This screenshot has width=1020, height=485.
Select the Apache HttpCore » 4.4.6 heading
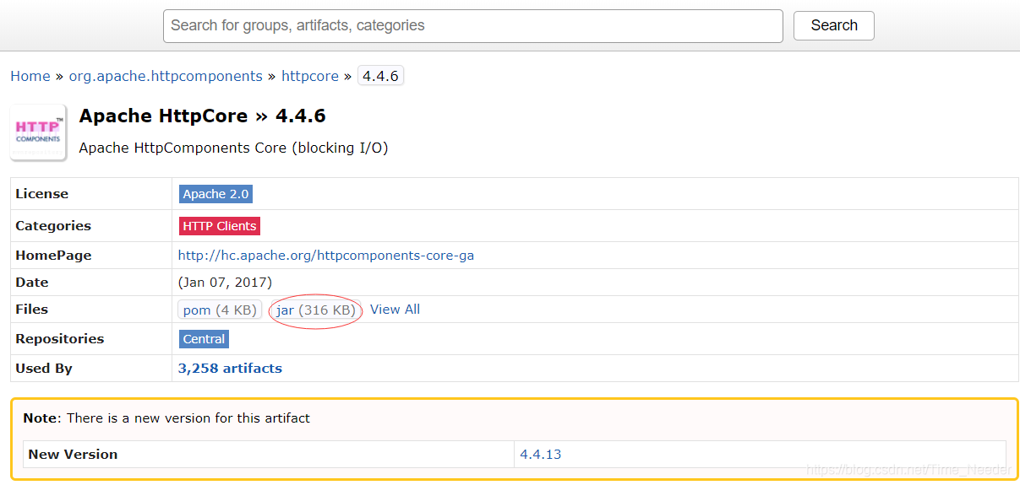tap(203, 116)
